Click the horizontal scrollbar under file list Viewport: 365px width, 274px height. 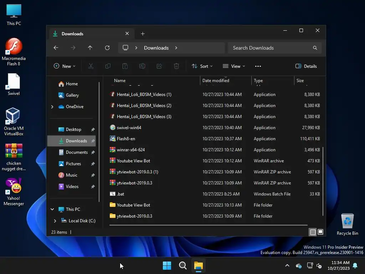tap(208, 225)
